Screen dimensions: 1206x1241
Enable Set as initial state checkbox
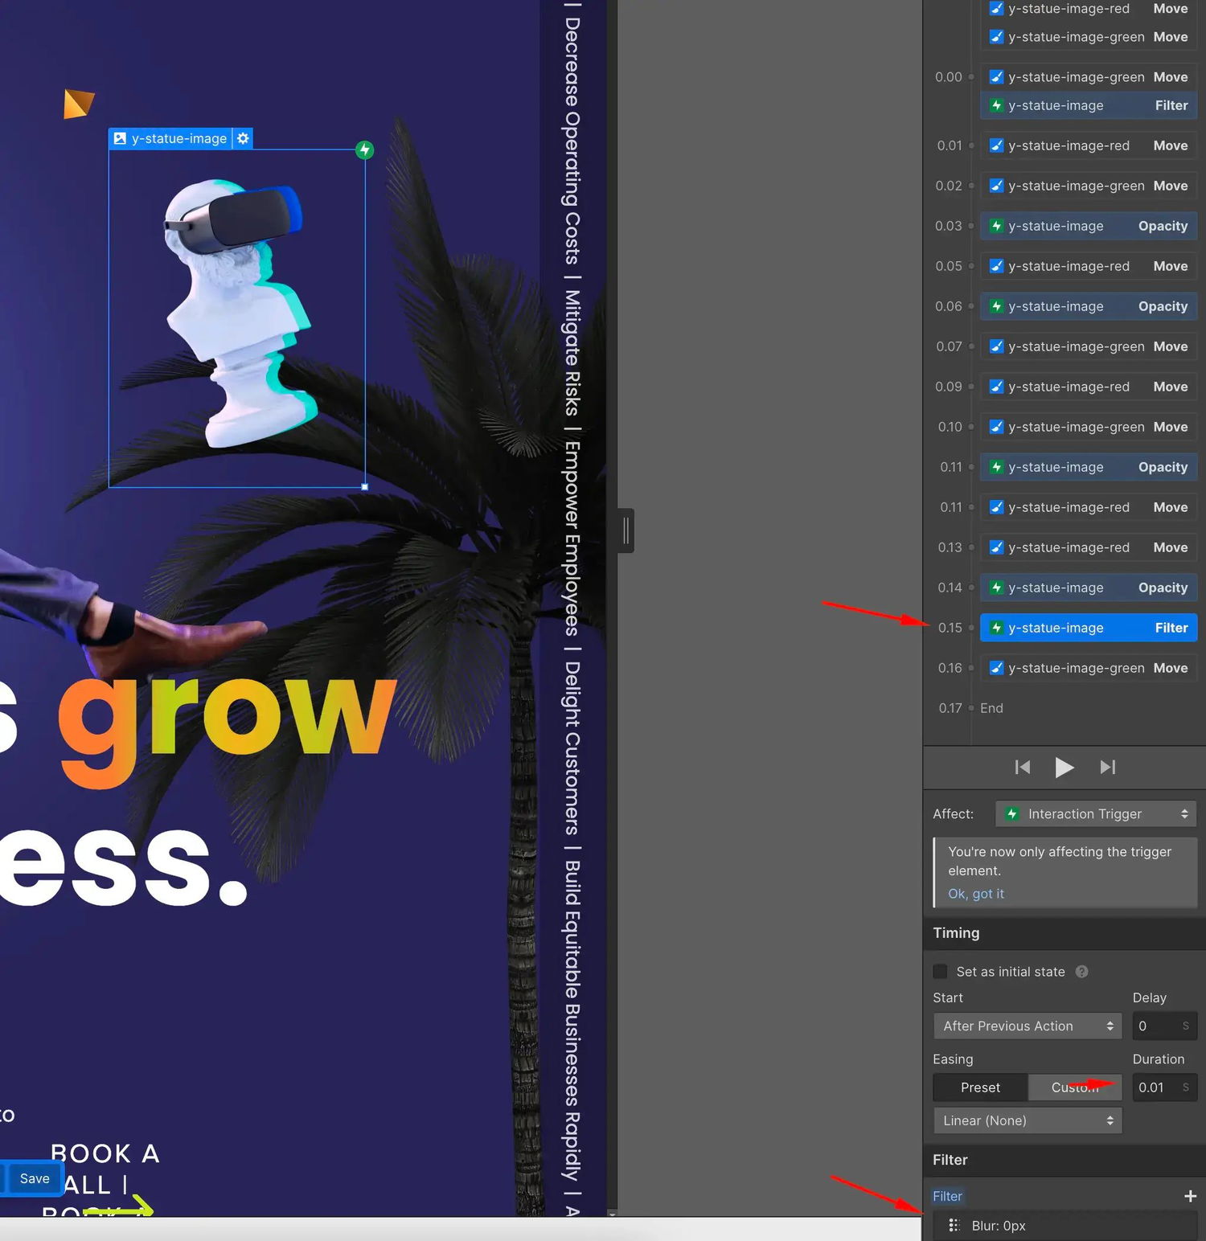[940, 972]
